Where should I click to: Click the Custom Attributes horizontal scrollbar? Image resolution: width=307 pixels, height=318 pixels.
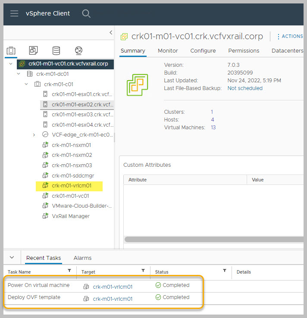pyautogui.click(x=213, y=239)
